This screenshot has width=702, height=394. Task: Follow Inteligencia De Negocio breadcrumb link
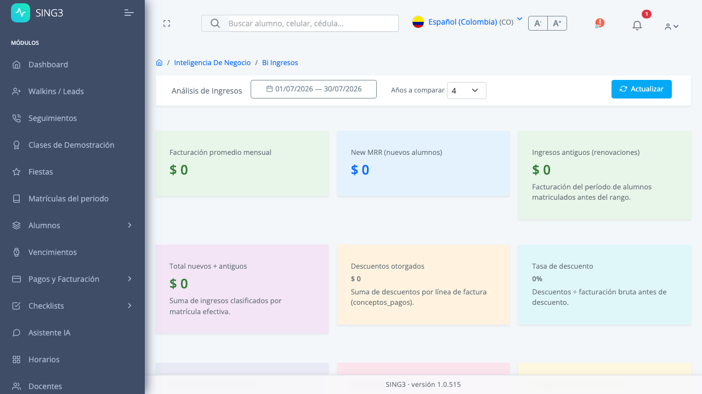(x=212, y=63)
